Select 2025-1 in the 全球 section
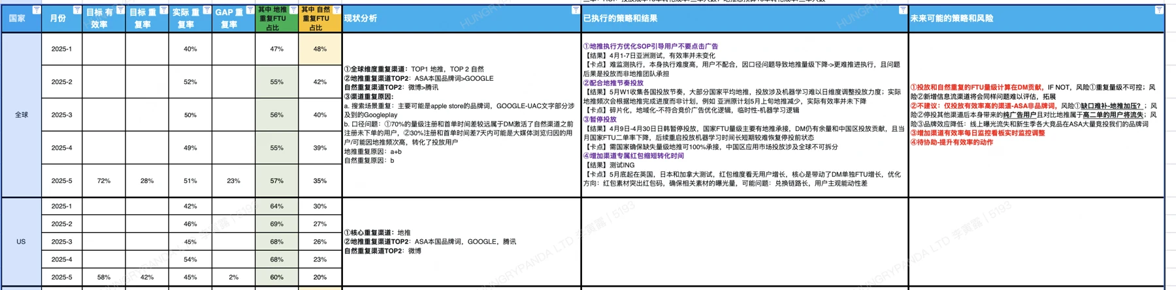Image resolution: width=1176 pixels, height=290 pixels. tap(62, 49)
